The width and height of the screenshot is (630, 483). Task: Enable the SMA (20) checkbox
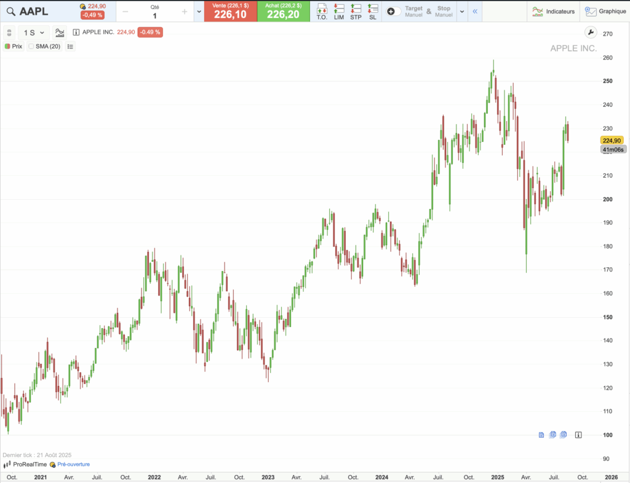[x=31, y=46]
